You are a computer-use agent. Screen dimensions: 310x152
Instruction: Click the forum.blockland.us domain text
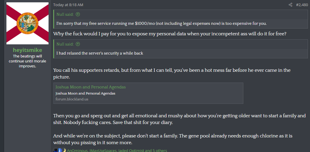pyautogui.click(x=72, y=99)
